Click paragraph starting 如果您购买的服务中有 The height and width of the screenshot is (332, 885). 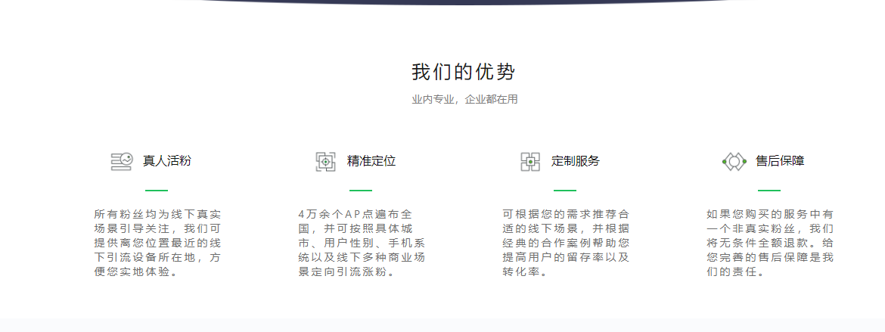(771, 244)
